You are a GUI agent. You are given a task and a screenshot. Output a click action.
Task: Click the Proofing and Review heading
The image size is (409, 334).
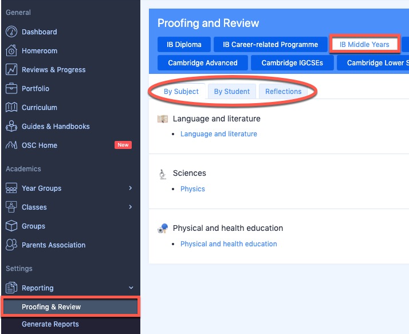click(208, 23)
